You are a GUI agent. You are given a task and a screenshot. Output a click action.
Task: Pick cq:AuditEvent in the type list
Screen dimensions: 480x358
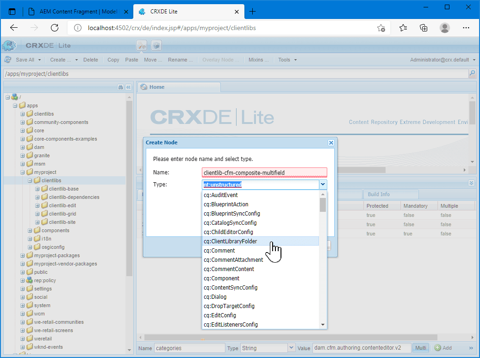(x=261, y=195)
